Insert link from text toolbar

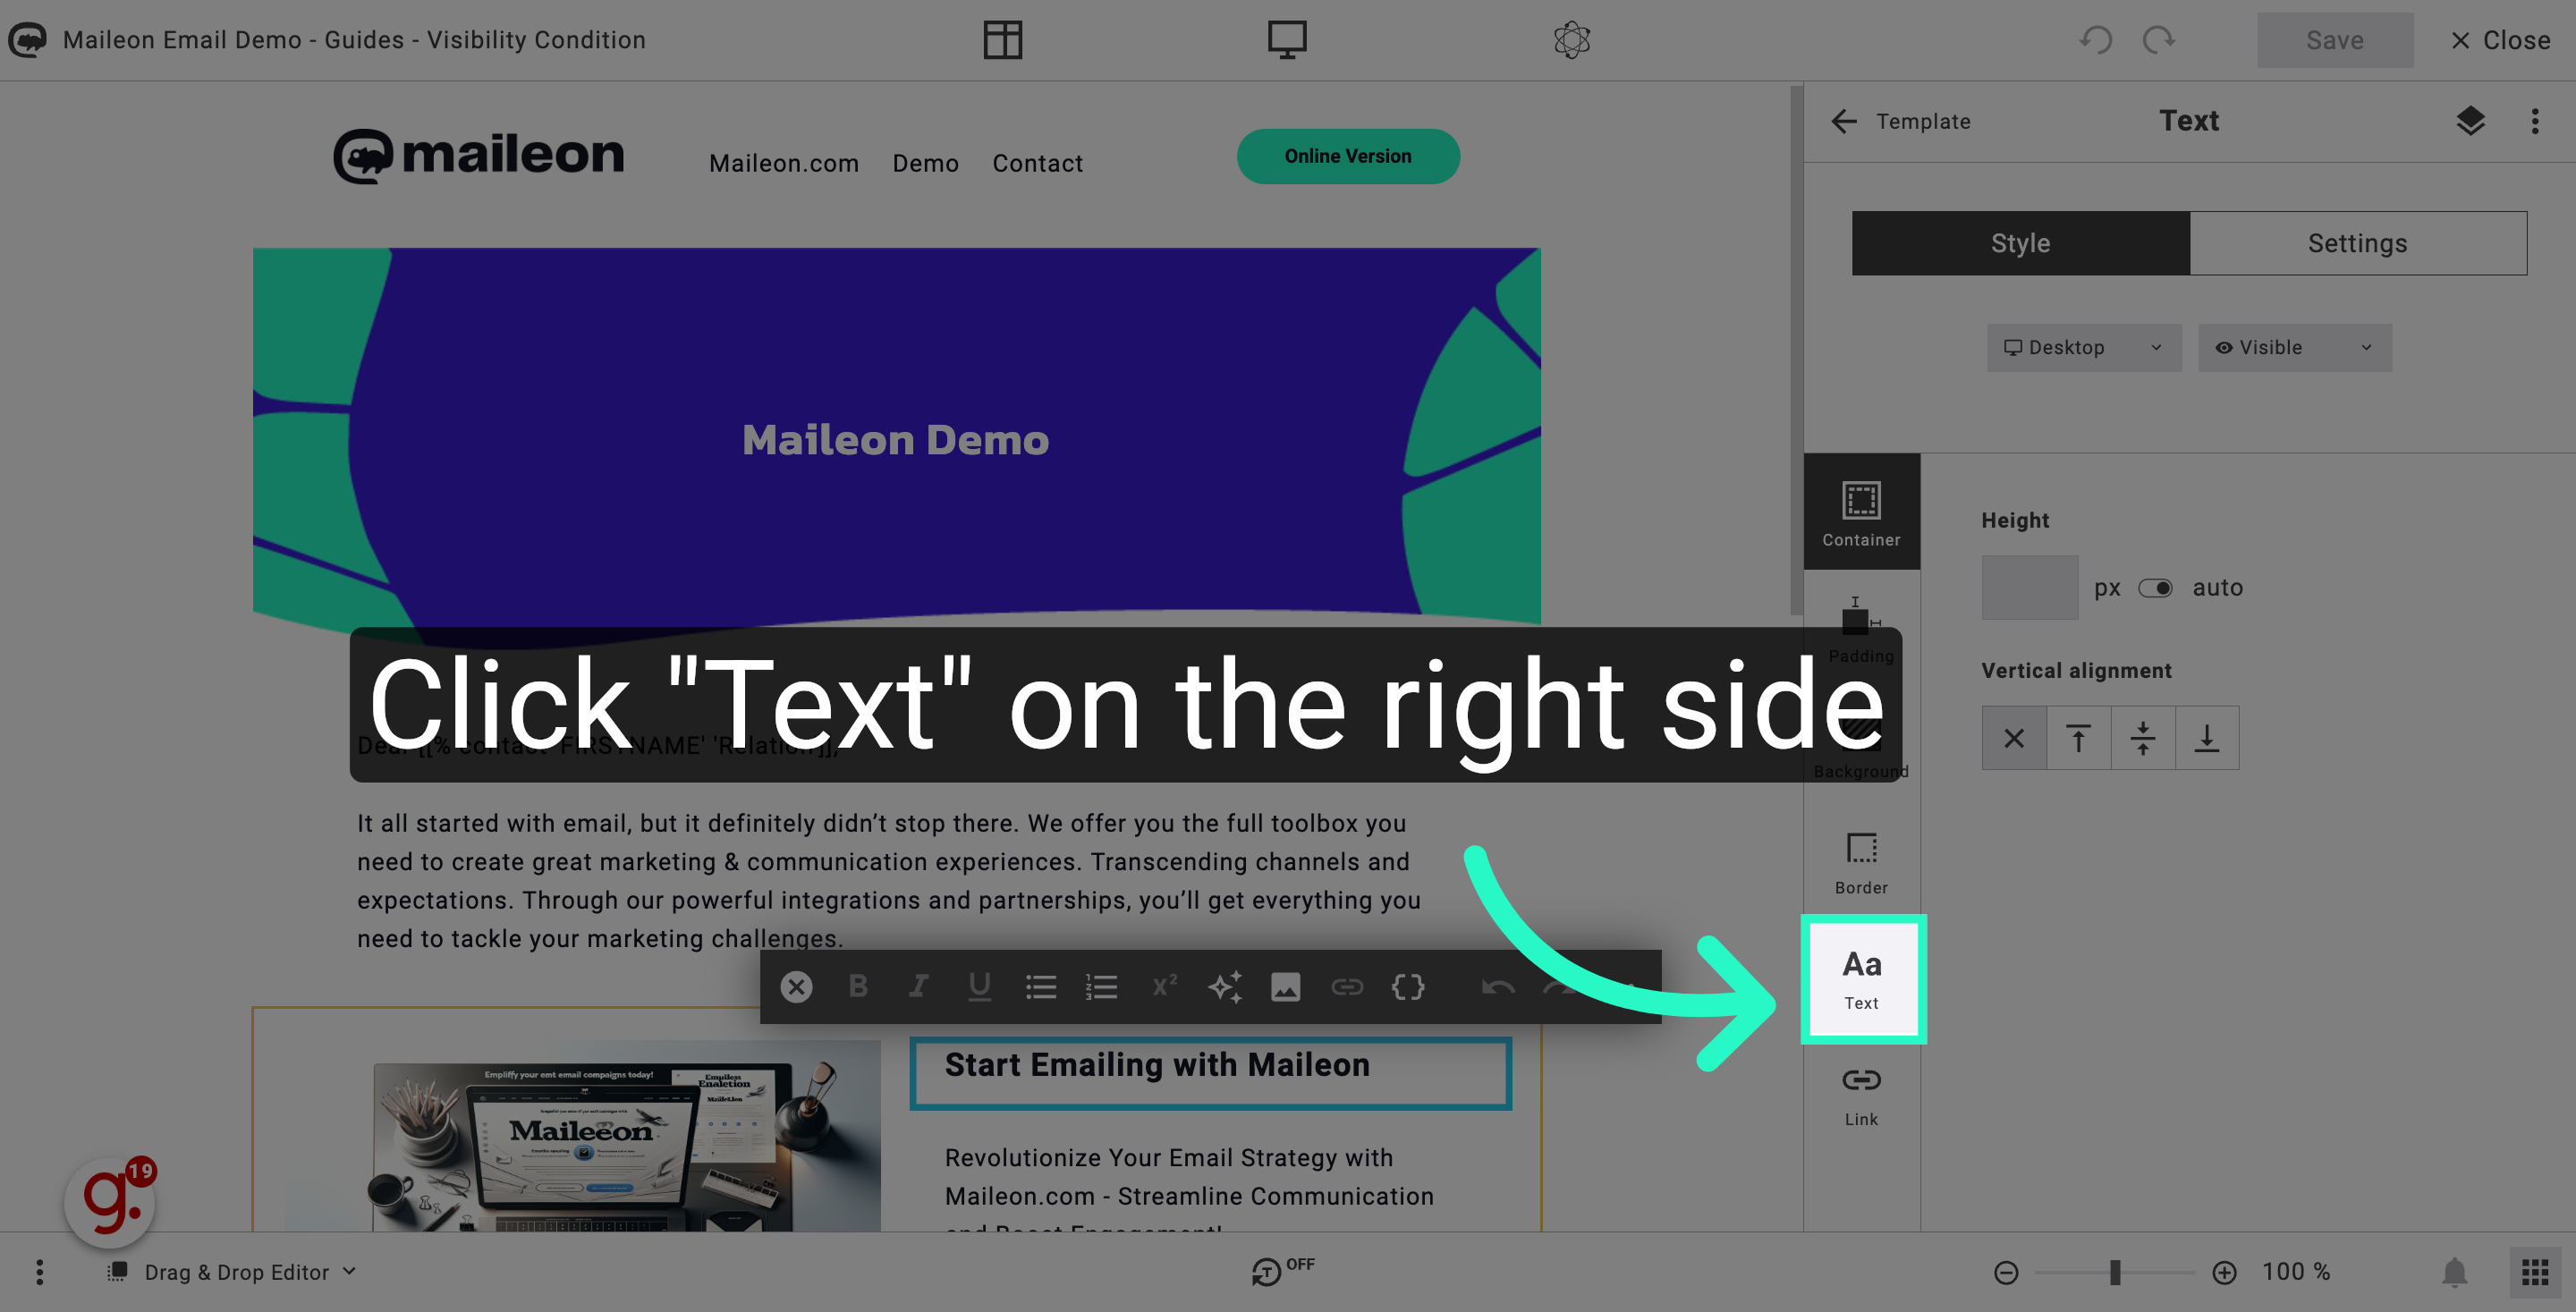click(1347, 987)
